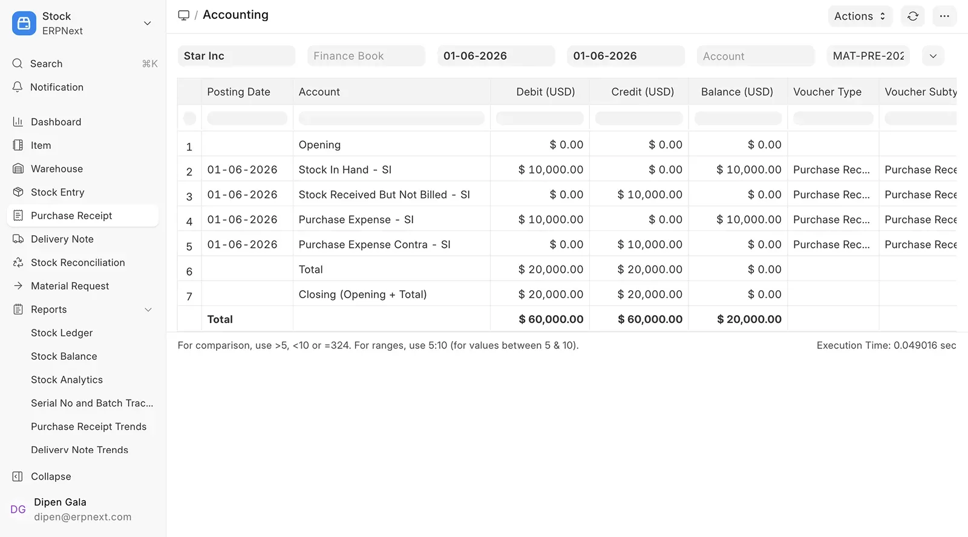Toggle the select-all rows circle in filter row
Image resolution: width=968 pixels, height=537 pixels.
[x=189, y=119]
